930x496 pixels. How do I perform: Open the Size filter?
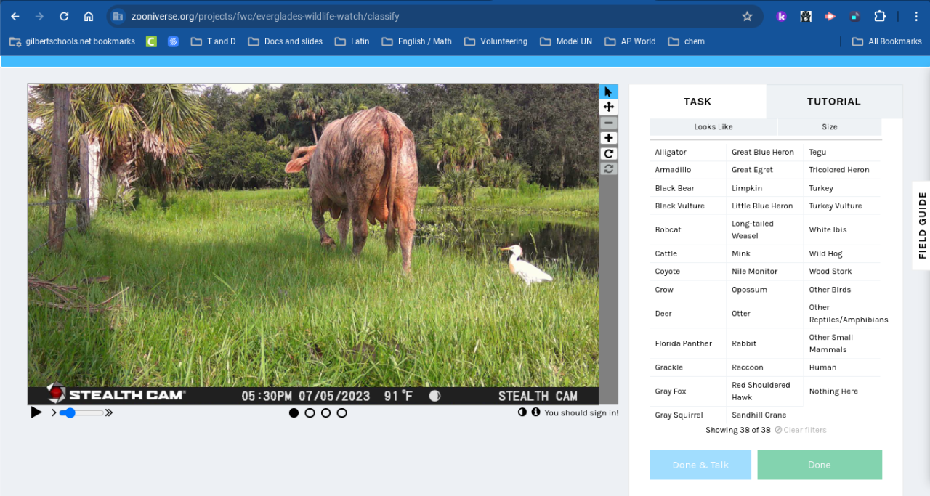tap(830, 127)
